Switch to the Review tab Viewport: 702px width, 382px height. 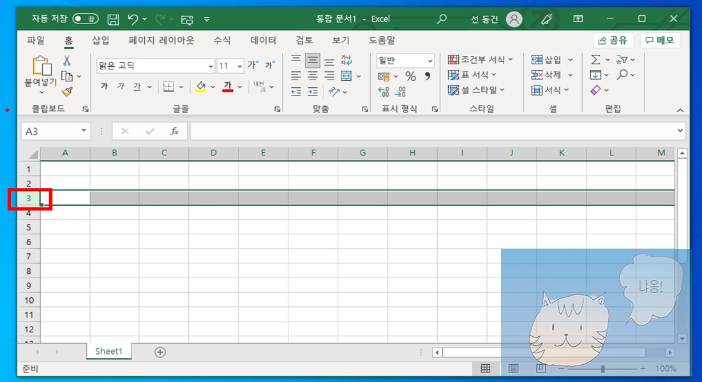click(304, 40)
